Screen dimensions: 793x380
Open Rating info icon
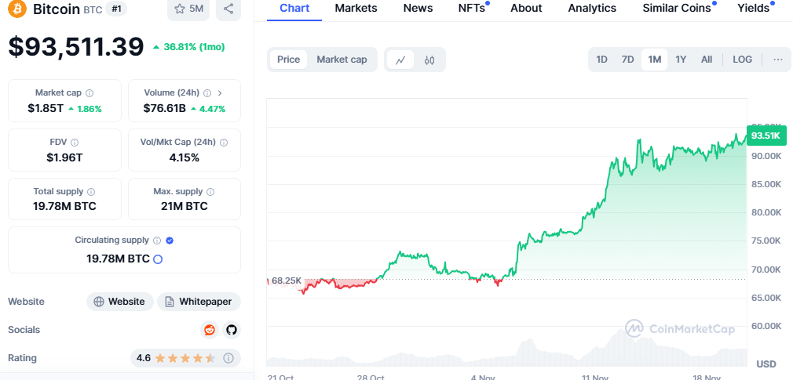click(x=228, y=358)
